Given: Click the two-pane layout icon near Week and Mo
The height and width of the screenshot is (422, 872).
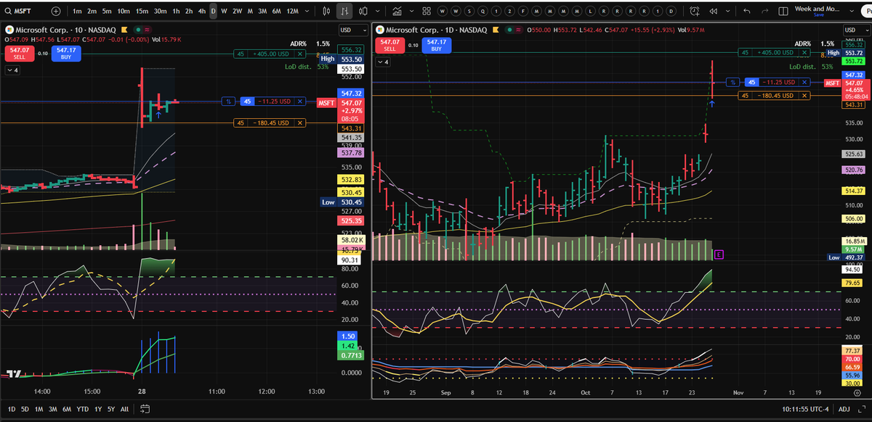Looking at the screenshot, I should (783, 10).
